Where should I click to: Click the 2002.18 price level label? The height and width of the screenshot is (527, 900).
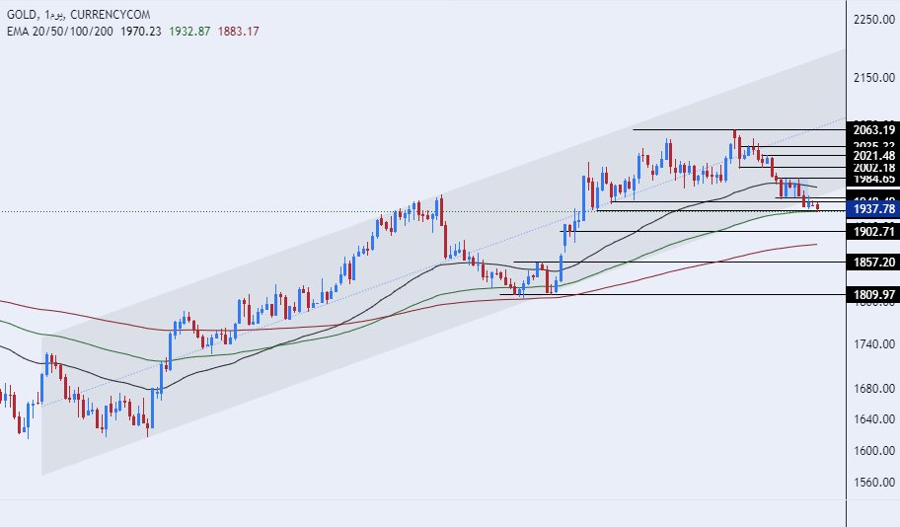873,168
